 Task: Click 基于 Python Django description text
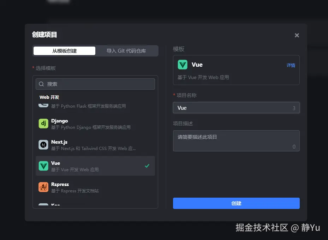coord(91,127)
